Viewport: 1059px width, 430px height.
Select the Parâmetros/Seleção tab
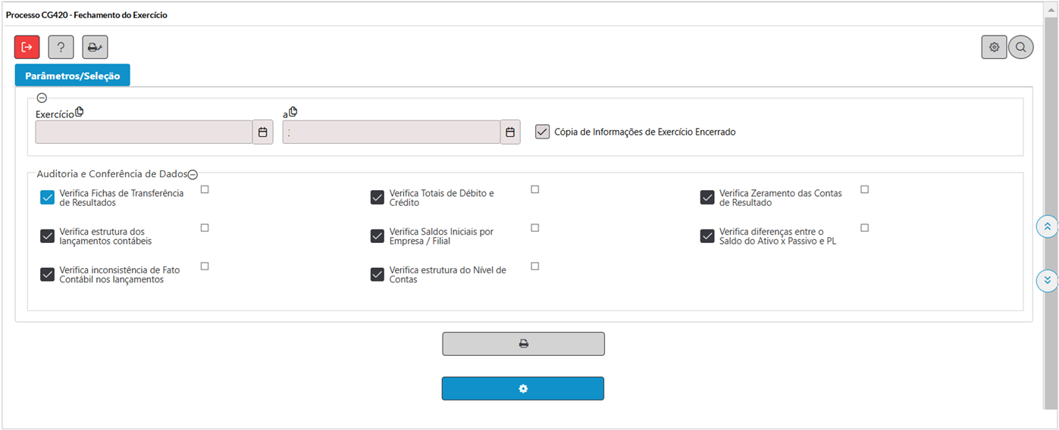click(x=73, y=76)
